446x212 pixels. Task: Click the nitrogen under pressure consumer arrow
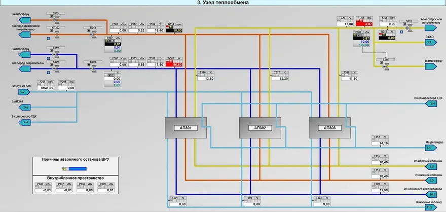point(24,34)
